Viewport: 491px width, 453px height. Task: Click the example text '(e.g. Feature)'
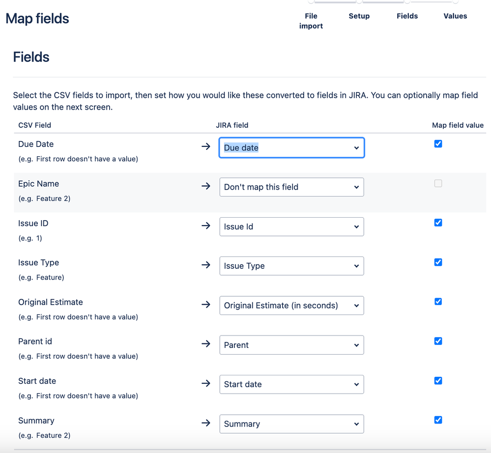41,278
